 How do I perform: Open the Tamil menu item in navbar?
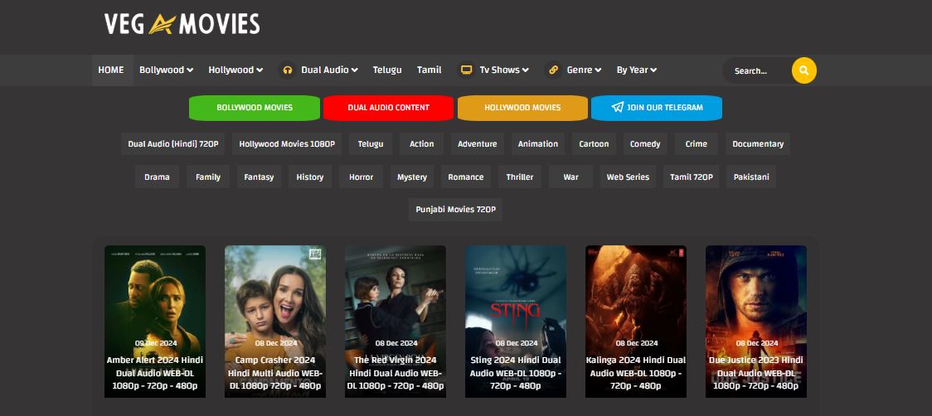(x=430, y=70)
